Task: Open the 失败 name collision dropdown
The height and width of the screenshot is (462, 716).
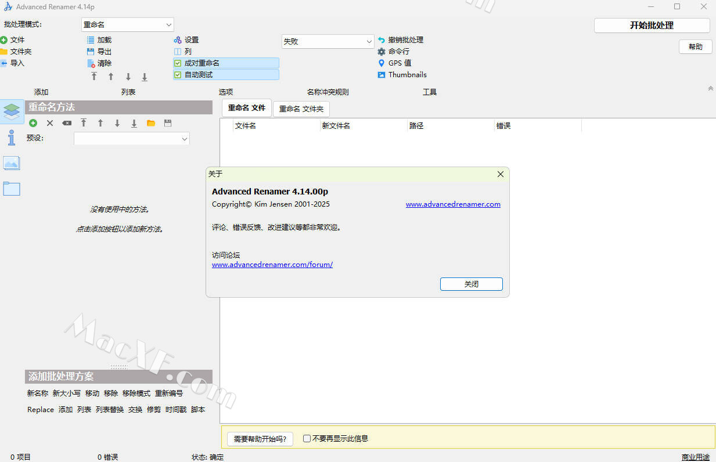Action: pos(328,42)
